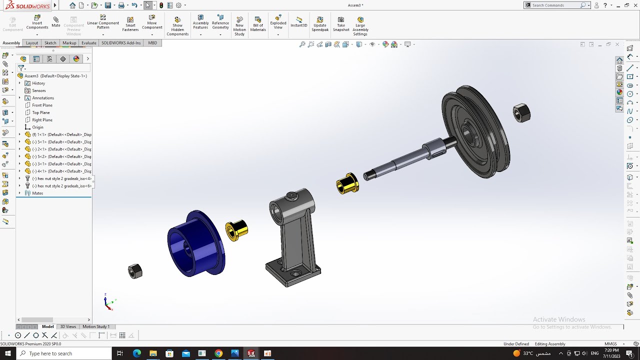Viewport: 640px width, 360px height.
Task: Click Update Speedpak
Action: 320,24
